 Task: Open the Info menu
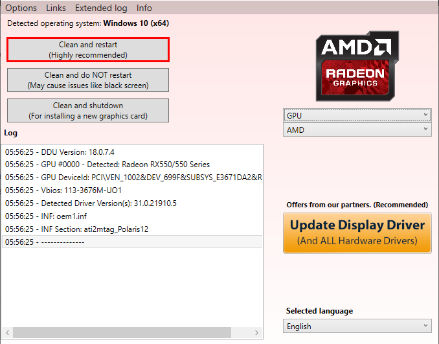click(144, 8)
